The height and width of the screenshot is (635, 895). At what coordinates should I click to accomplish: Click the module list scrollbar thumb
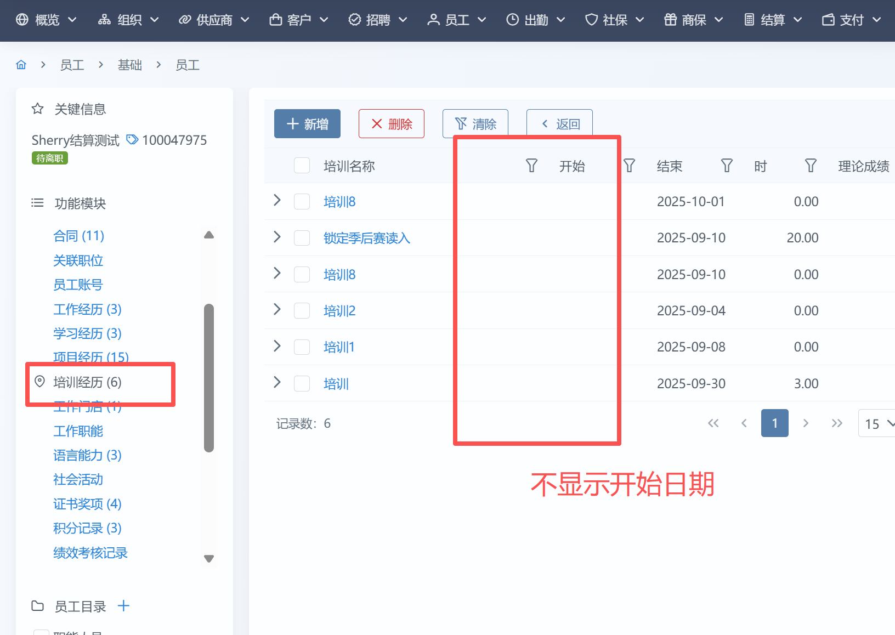208,378
